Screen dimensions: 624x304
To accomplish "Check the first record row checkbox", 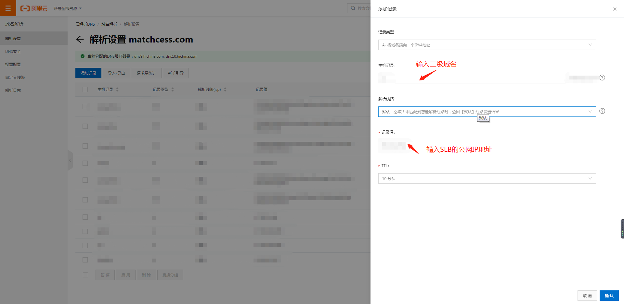I will coord(85,106).
